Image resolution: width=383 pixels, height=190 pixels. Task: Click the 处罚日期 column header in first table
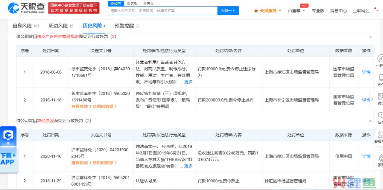coord(51,51)
